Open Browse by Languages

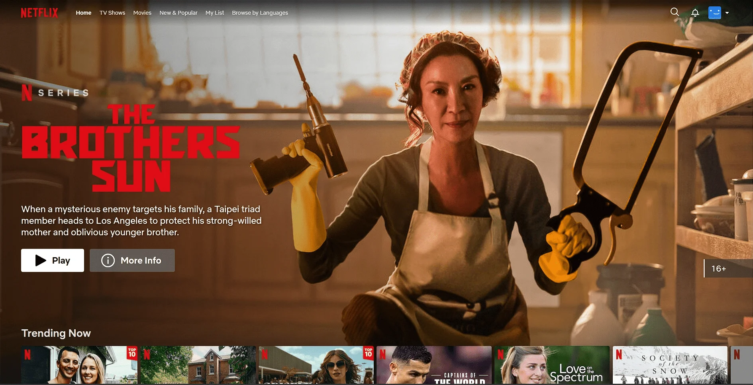tap(260, 13)
